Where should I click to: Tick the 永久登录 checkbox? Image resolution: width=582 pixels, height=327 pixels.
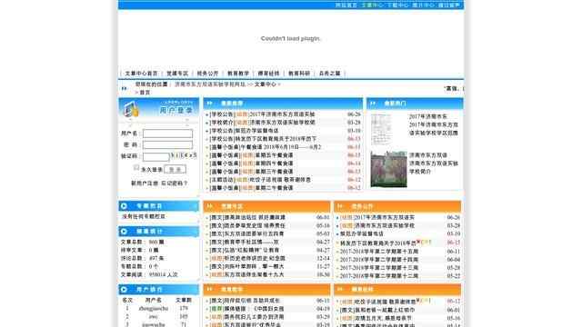136,168
